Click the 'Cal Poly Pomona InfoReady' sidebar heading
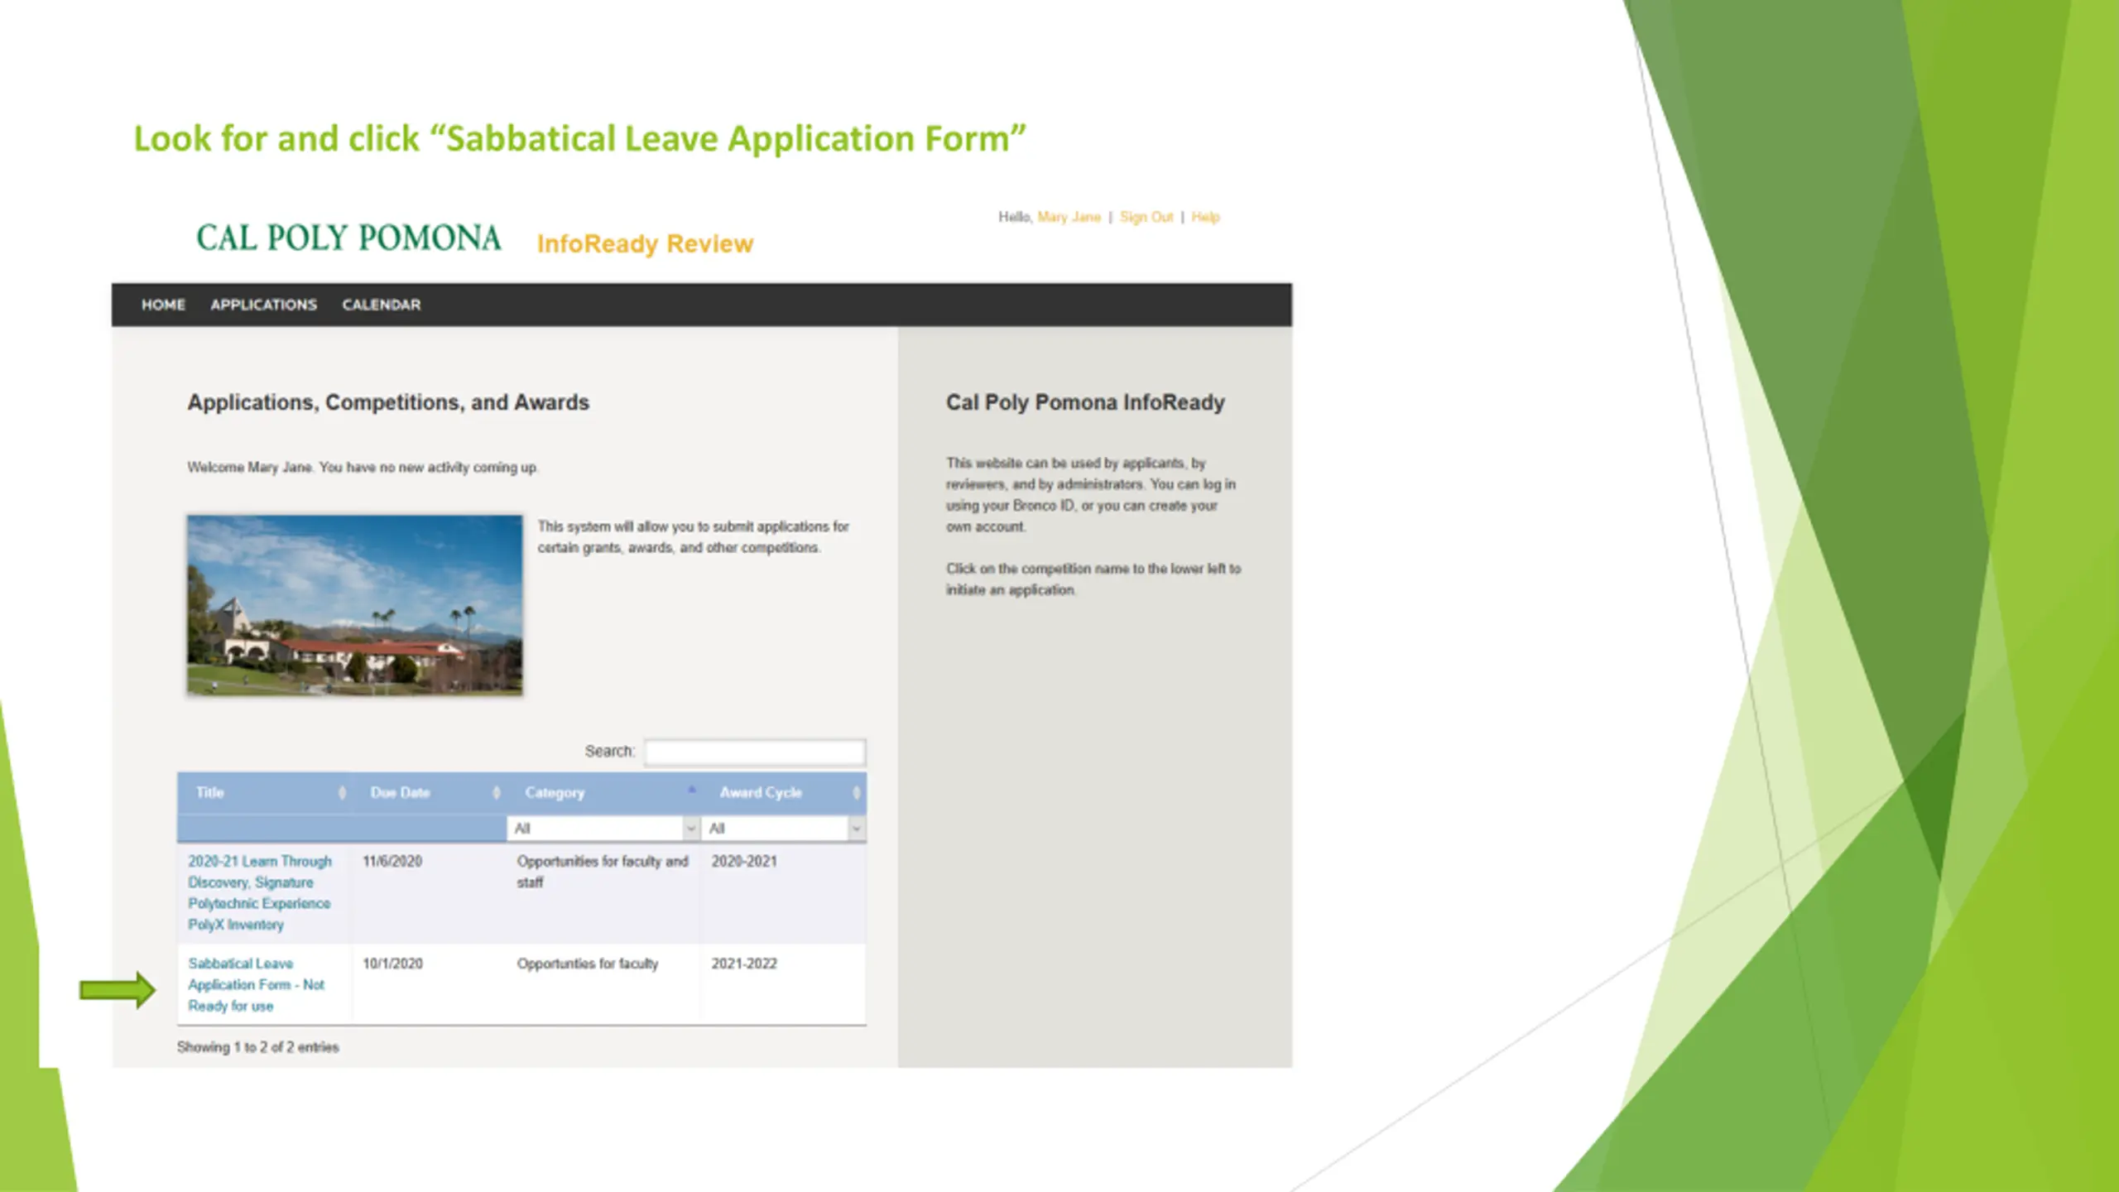The width and height of the screenshot is (2119, 1192). click(1085, 402)
